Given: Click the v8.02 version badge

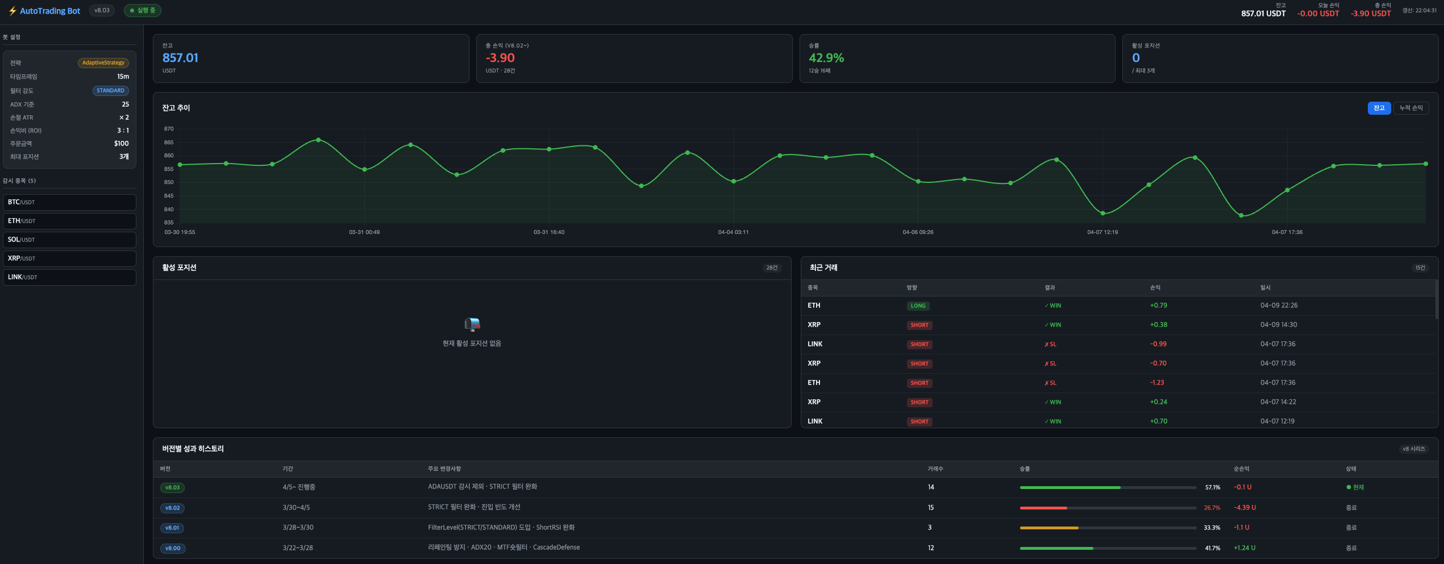Looking at the screenshot, I should click(x=172, y=508).
